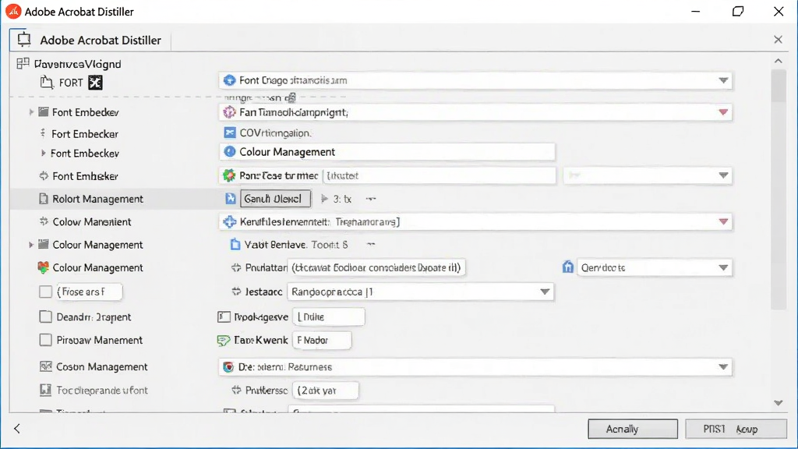The width and height of the screenshot is (798, 449).
Task: Click the black X icon beside FORT
Action: click(x=95, y=83)
